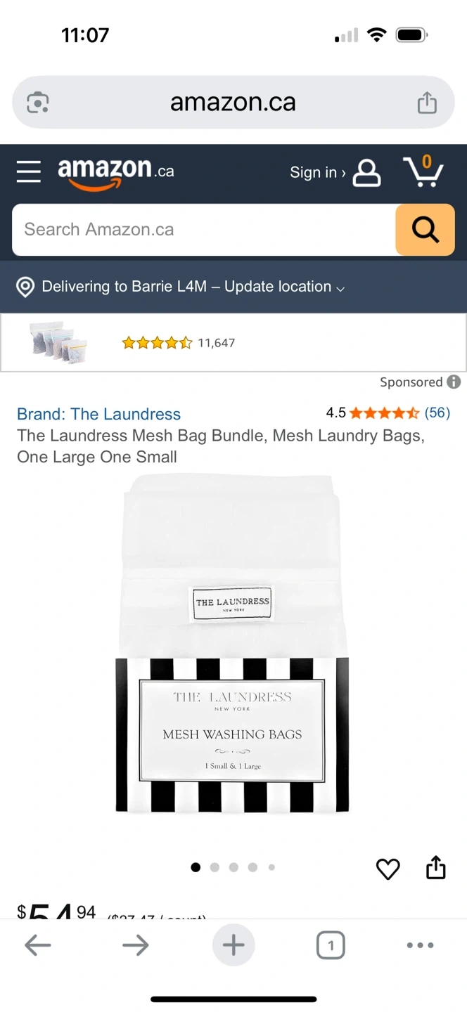Go back with browser back arrow
The height and width of the screenshot is (1012, 467).
38,945
